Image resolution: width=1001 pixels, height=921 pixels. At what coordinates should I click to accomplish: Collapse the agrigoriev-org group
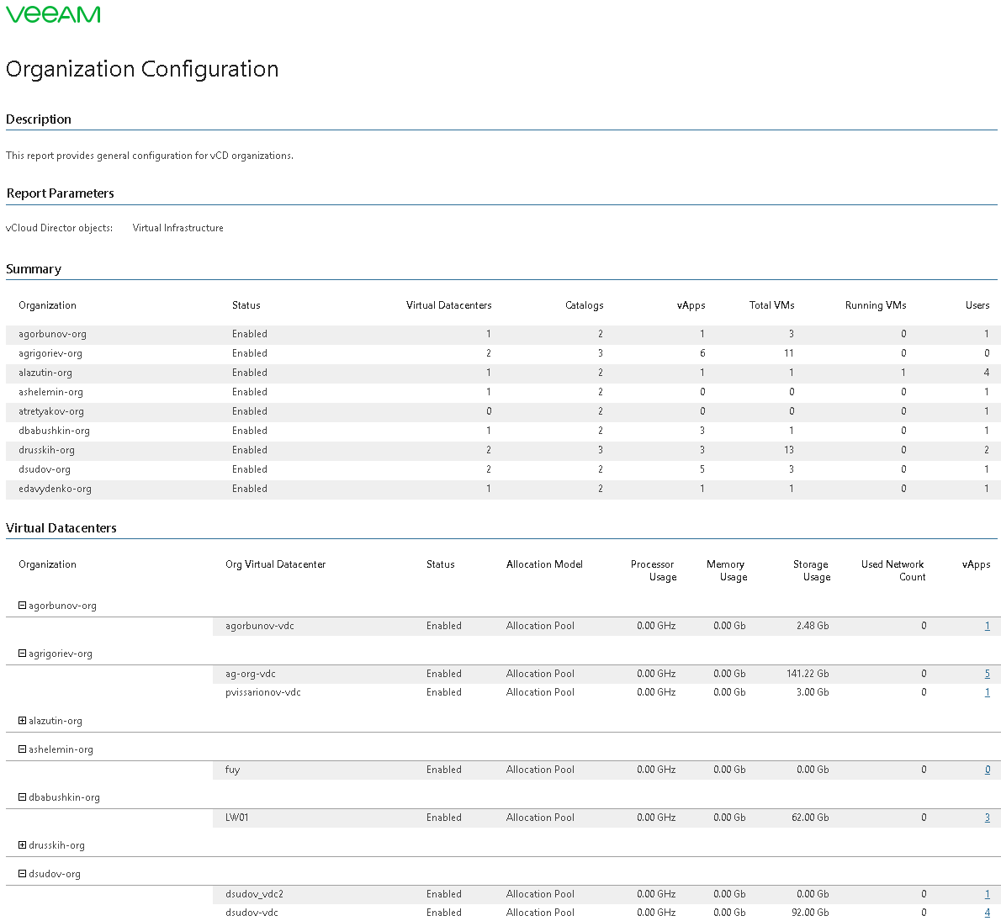[23, 653]
